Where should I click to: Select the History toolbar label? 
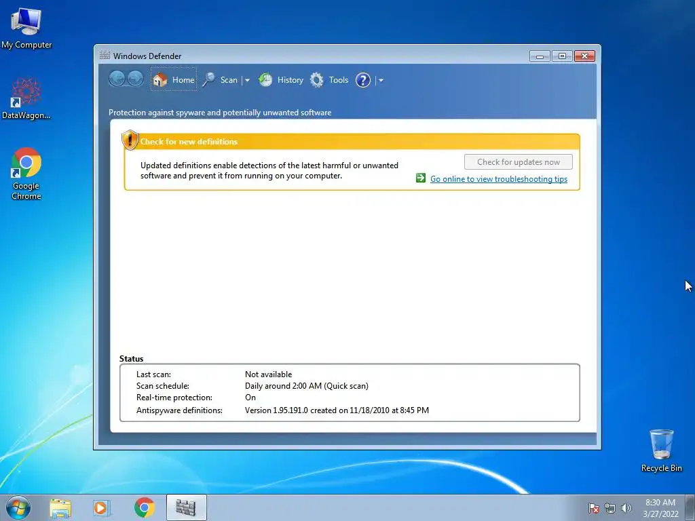[x=290, y=80]
